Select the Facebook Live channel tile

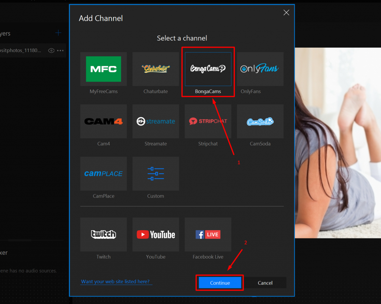point(208,234)
